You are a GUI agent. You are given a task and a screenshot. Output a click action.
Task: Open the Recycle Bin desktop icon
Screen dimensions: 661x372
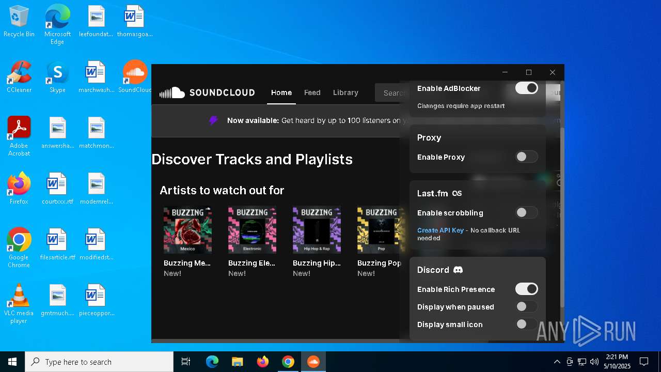pos(19,22)
